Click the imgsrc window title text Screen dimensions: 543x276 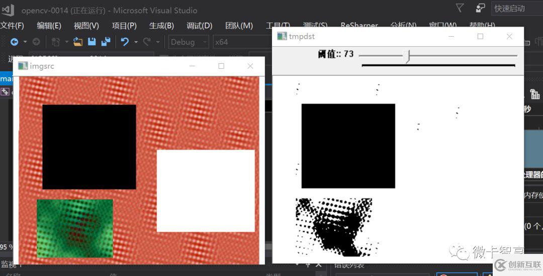42,66
